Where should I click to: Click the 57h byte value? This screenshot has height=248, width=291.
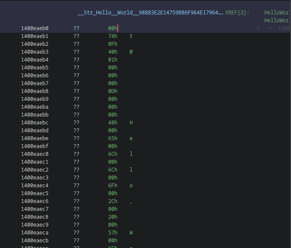tap(113, 233)
